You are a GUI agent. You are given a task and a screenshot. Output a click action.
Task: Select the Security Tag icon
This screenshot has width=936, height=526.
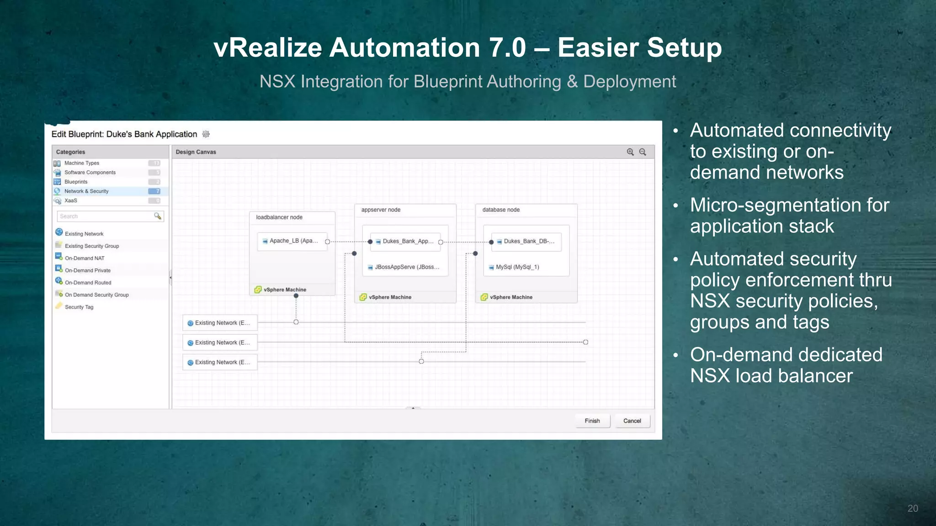point(59,306)
